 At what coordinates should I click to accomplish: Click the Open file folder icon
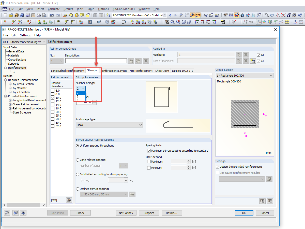[11, 15]
